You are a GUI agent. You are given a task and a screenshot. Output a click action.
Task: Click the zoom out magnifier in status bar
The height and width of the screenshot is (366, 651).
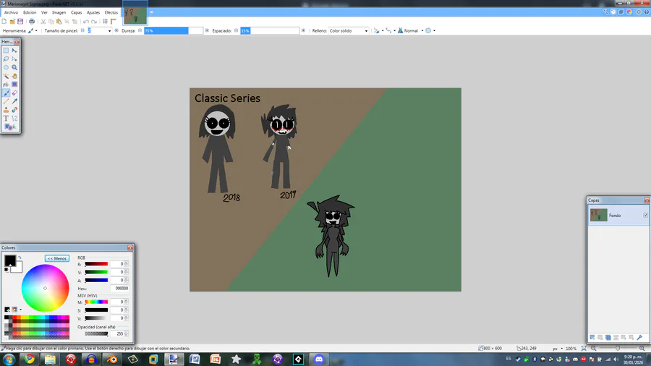click(x=594, y=349)
